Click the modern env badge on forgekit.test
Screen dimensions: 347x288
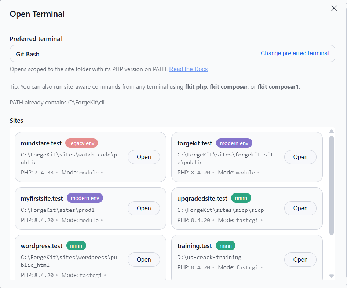tap(234, 143)
